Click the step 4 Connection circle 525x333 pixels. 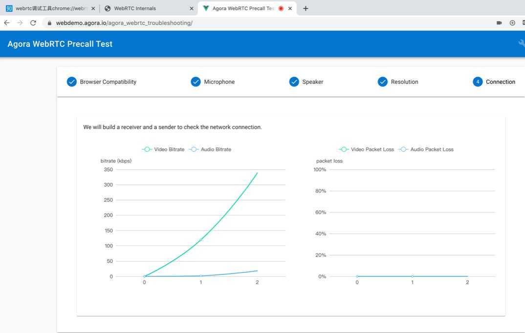(x=478, y=82)
